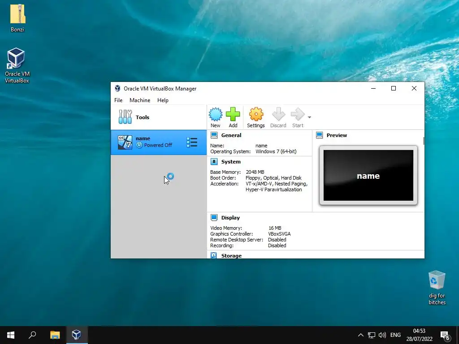This screenshot has width=459, height=344.
Task: Click the 16 MB video memory value
Action: point(275,228)
